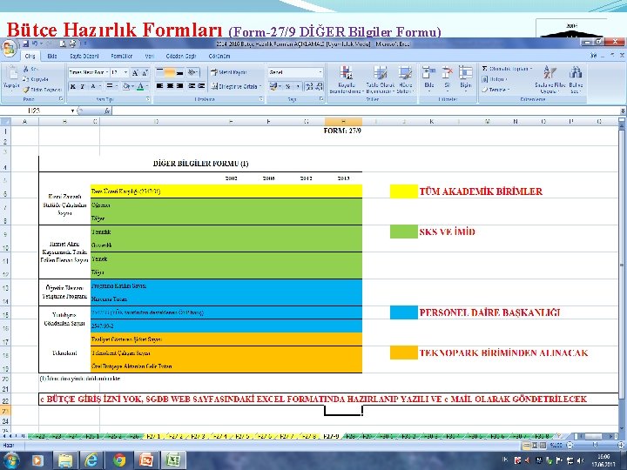
Task: Click the increase decimal icon
Action: point(309,86)
